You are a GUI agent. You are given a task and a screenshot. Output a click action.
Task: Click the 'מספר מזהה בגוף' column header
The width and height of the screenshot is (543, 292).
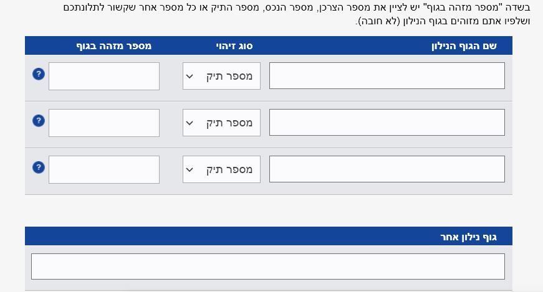coord(114,46)
